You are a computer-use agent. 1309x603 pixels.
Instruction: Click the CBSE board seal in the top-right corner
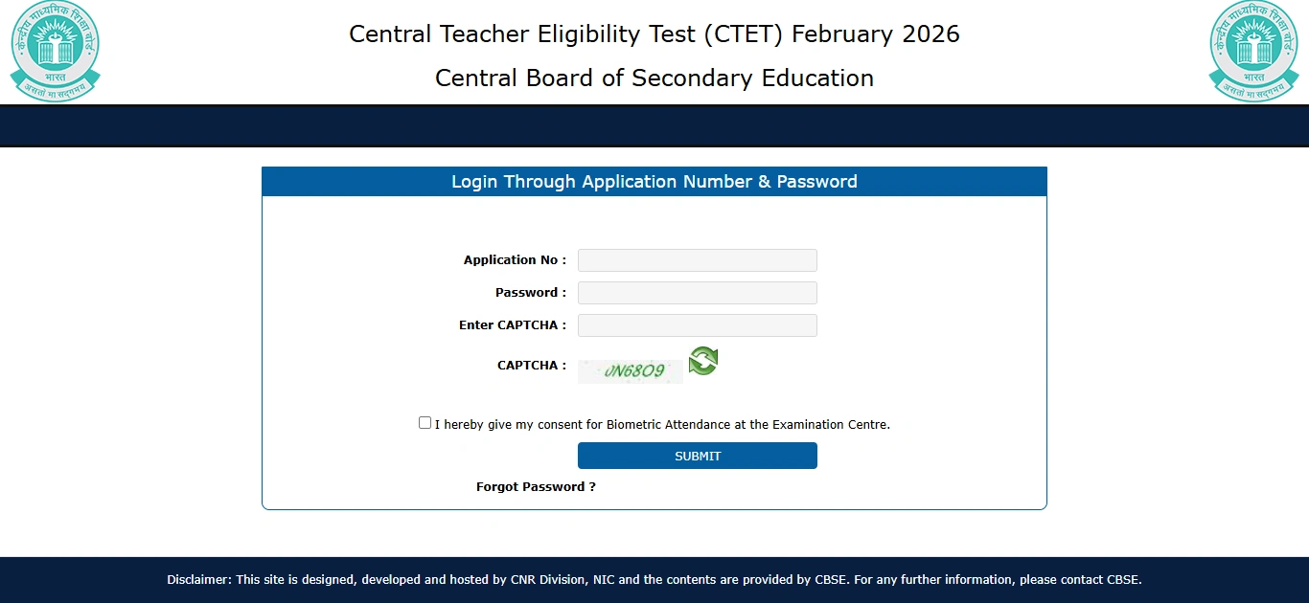pyautogui.click(x=1253, y=52)
